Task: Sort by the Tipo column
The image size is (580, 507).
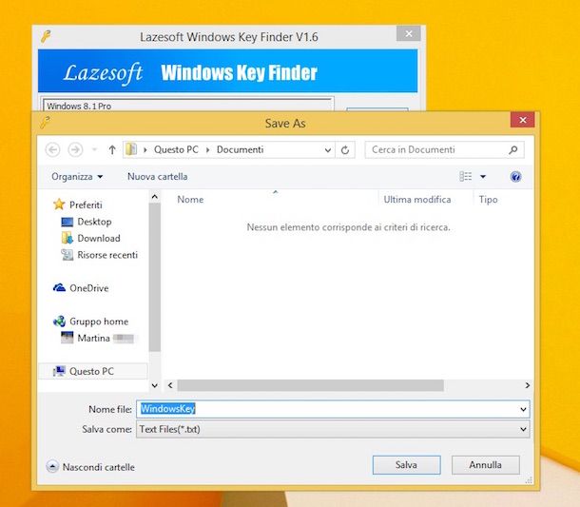Action: point(489,200)
